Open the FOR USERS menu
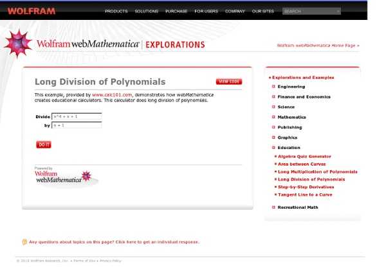386x269 pixels. click(207, 12)
